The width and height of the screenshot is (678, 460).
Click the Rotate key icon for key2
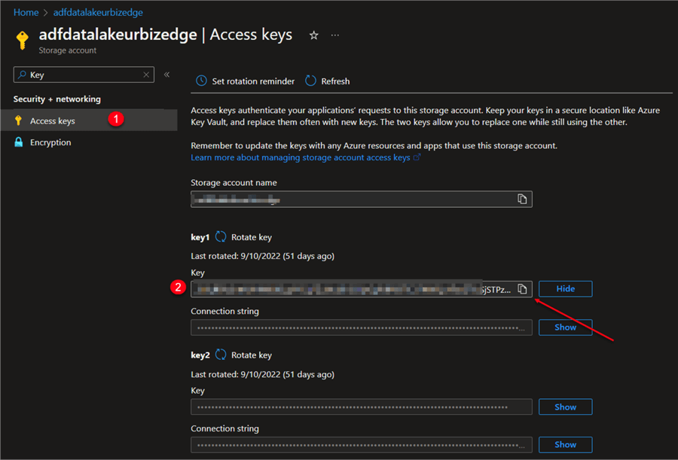click(x=221, y=355)
